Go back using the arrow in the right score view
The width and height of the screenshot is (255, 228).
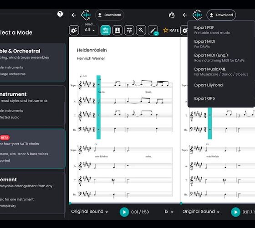(x=185, y=15)
